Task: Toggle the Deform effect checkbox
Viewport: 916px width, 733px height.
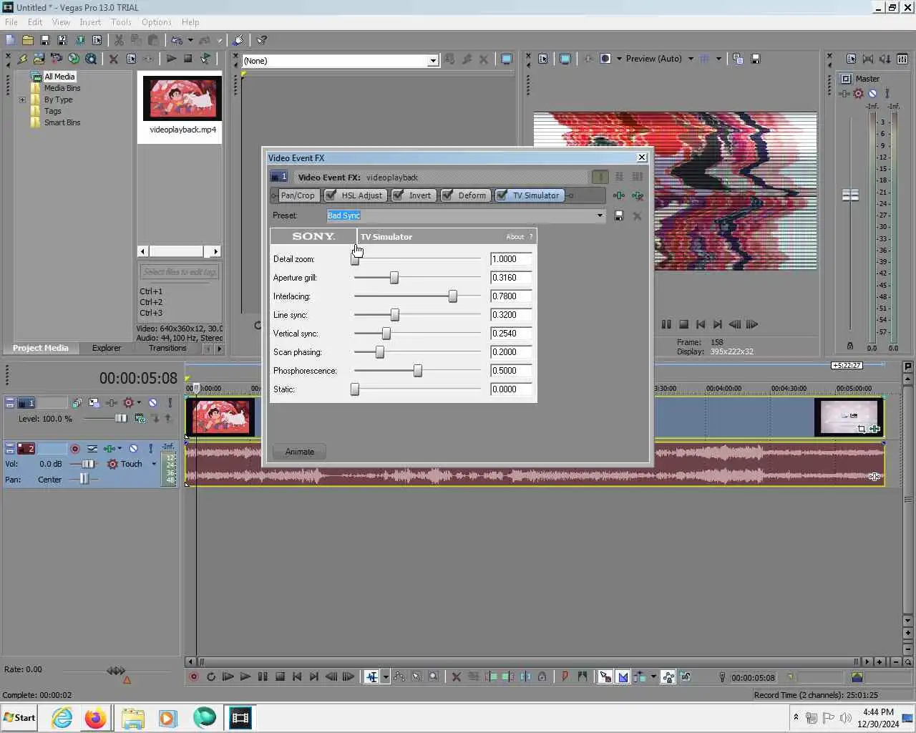Action: (x=448, y=195)
